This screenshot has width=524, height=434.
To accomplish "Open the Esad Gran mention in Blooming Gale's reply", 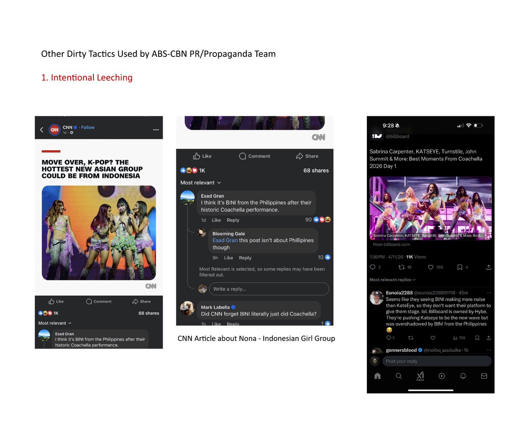I will click(225, 240).
